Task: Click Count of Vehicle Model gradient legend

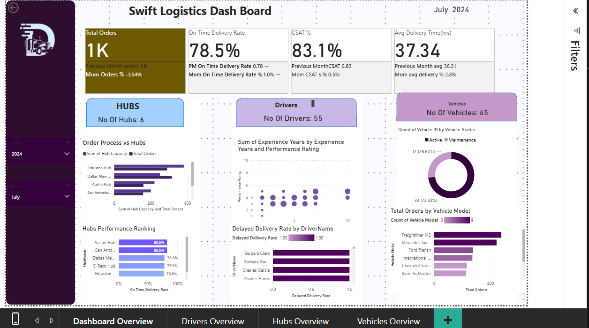Action: tap(457, 220)
